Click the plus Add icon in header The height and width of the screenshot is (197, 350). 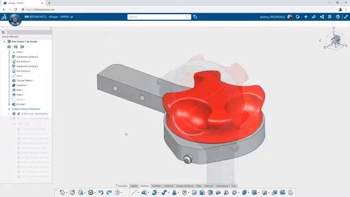(306, 17)
